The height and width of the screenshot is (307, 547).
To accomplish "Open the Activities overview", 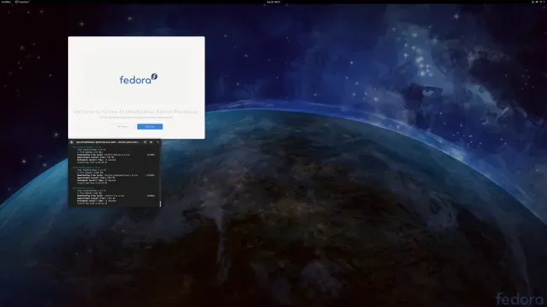I will (x=6, y=2).
